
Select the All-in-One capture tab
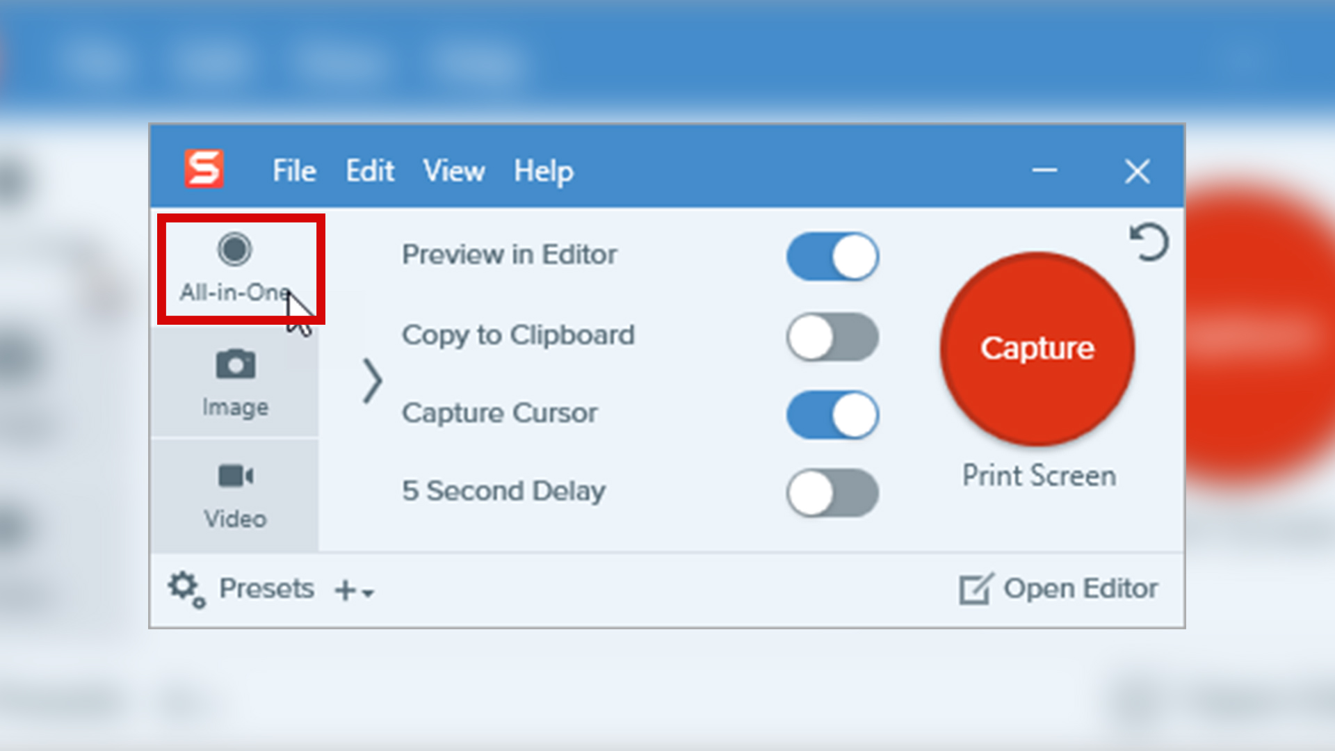pos(235,268)
